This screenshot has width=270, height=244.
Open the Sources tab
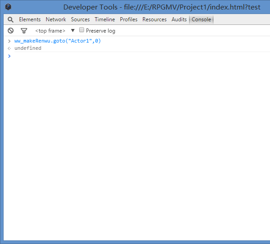click(80, 19)
